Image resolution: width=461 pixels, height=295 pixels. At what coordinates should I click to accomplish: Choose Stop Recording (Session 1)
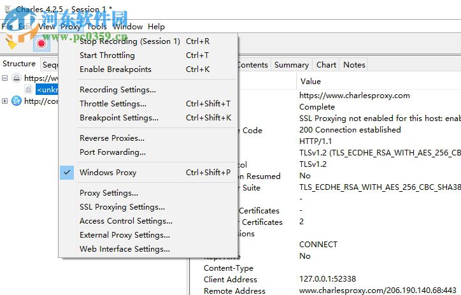coord(148,41)
